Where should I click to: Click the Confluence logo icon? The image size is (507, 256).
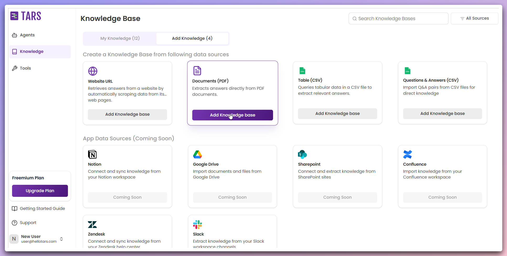click(x=408, y=154)
